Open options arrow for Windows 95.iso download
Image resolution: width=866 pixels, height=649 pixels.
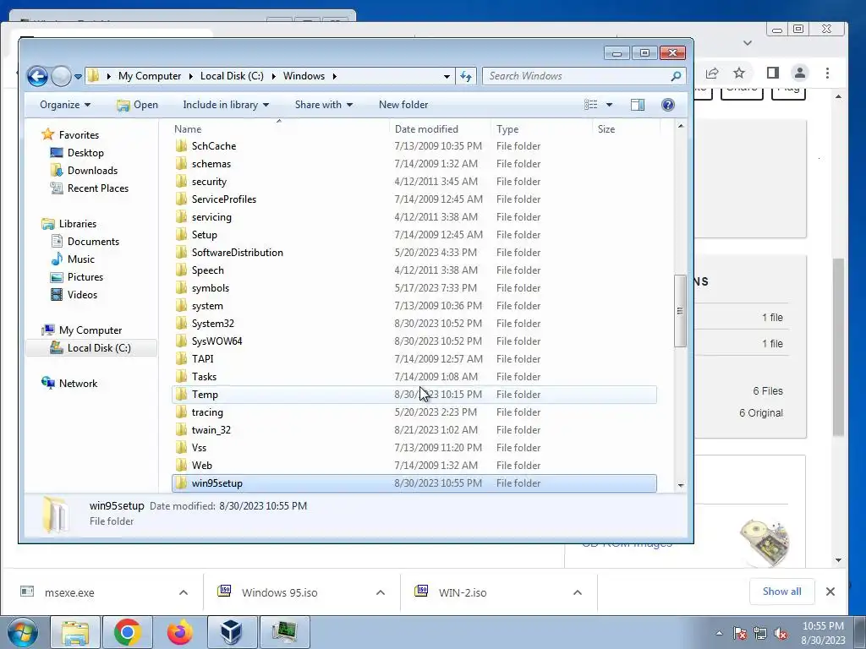pyautogui.click(x=381, y=592)
